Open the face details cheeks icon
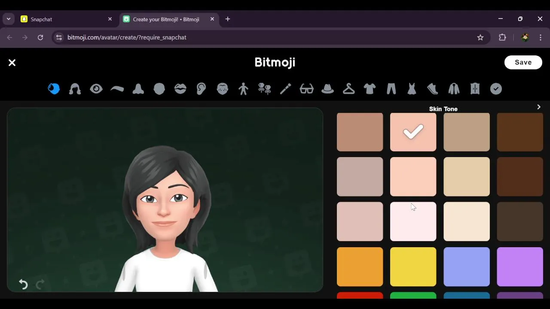This screenshot has width=550, height=309. click(222, 89)
